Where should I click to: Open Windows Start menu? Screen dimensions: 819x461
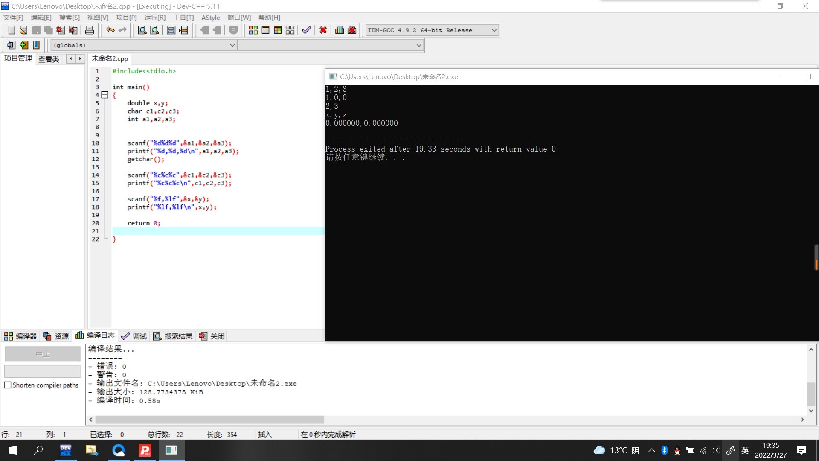tap(13, 450)
